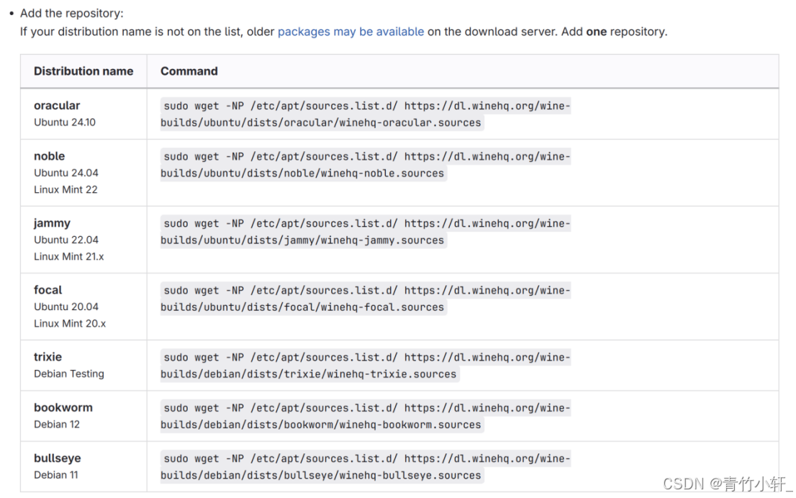Click the "Add the repository:" bullet text
Image resolution: width=796 pixels, height=498 pixels.
click(x=71, y=13)
